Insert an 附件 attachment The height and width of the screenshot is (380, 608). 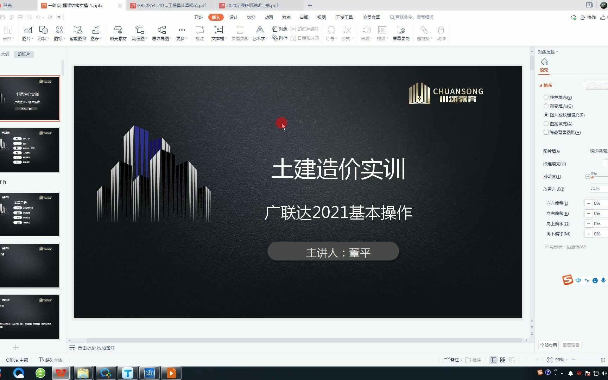[280, 38]
